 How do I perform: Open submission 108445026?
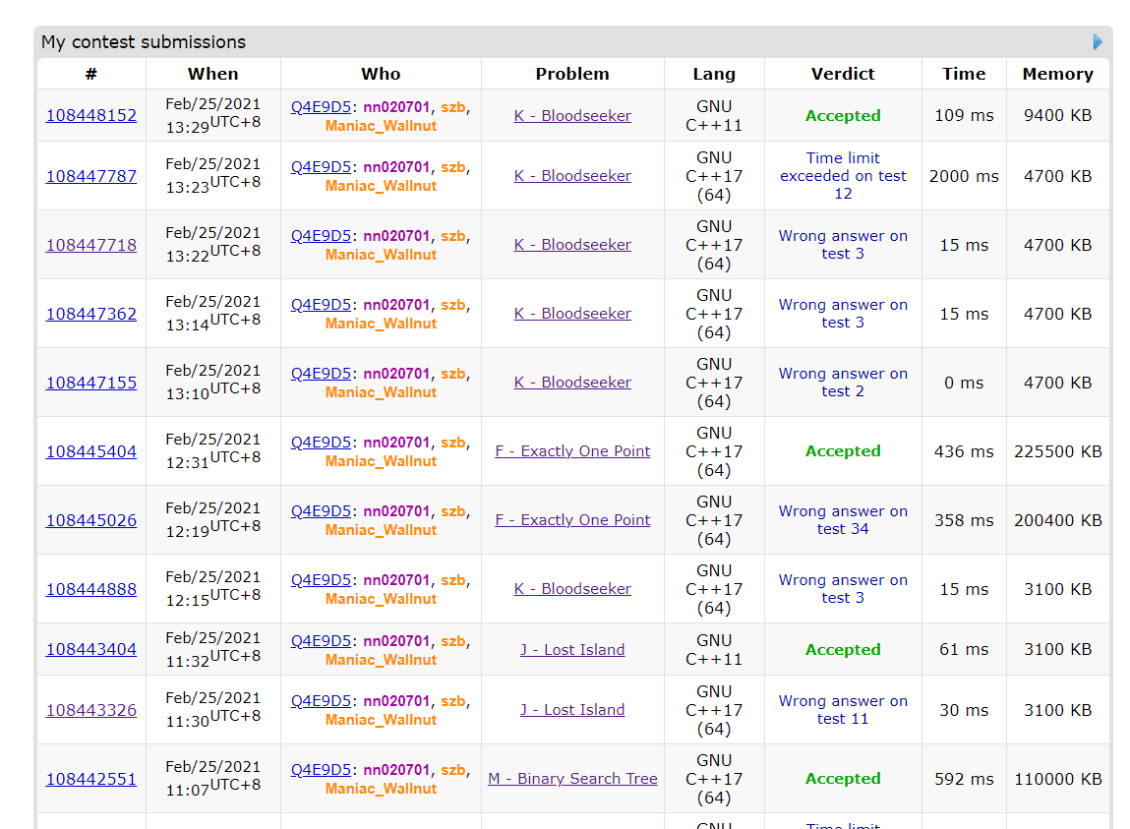[x=91, y=520]
